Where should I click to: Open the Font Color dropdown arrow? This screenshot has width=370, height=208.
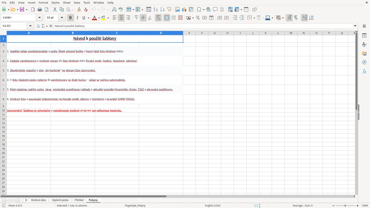(99, 18)
